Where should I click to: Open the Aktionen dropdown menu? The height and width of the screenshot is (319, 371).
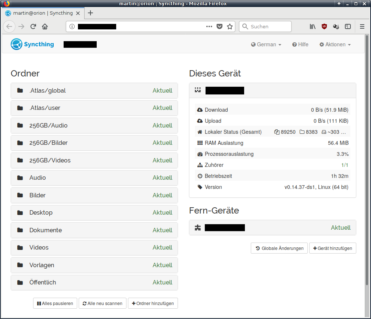click(335, 44)
